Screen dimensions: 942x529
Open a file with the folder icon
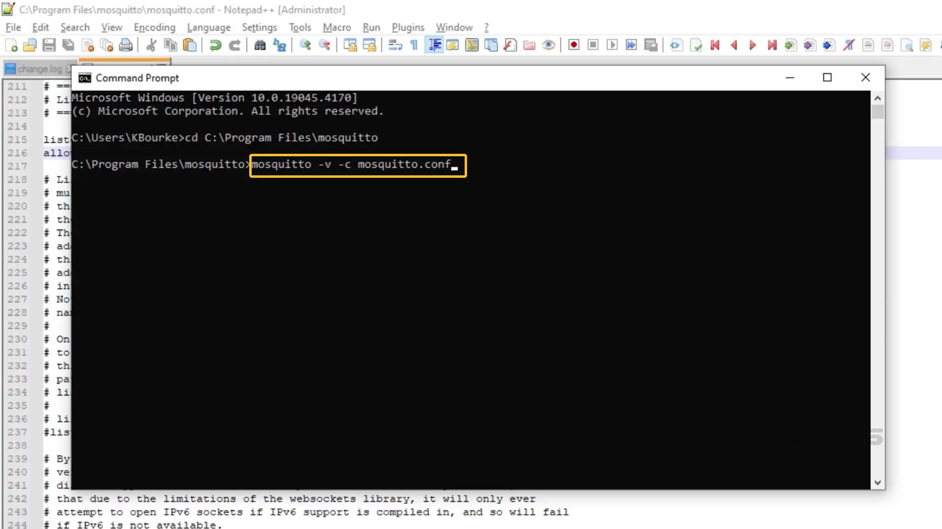[x=30, y=46]
